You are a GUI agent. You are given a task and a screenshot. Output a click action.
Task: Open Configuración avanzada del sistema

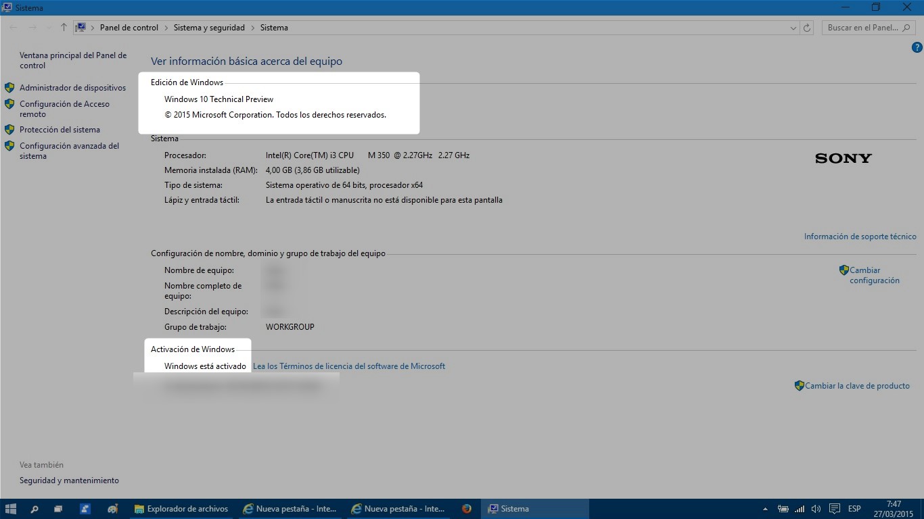coord(69,151)
